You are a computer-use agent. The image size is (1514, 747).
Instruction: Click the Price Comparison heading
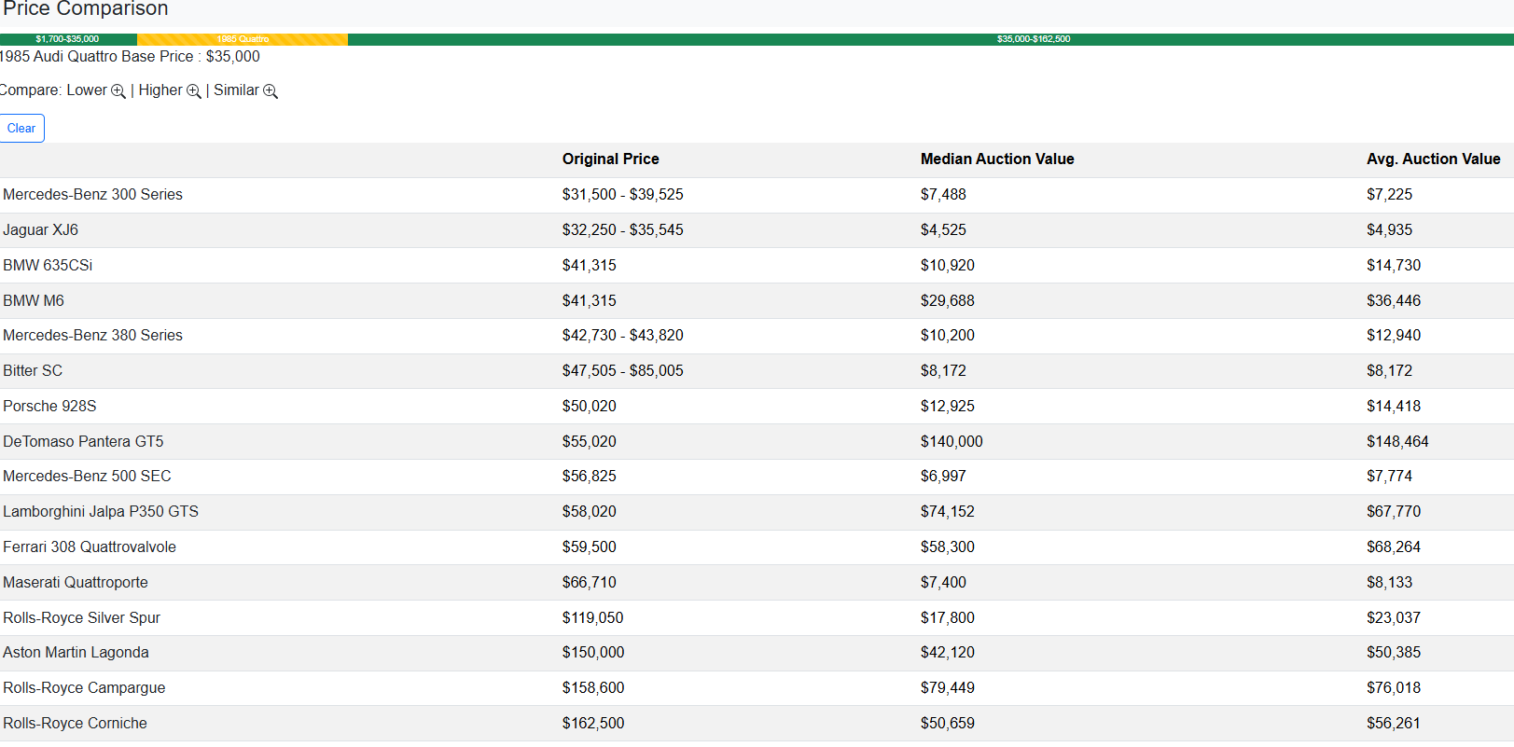[x=85, y=9]
